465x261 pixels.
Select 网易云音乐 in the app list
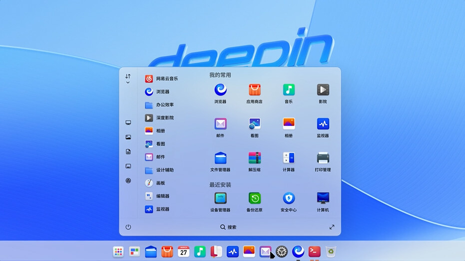click(x=166, y=79)
